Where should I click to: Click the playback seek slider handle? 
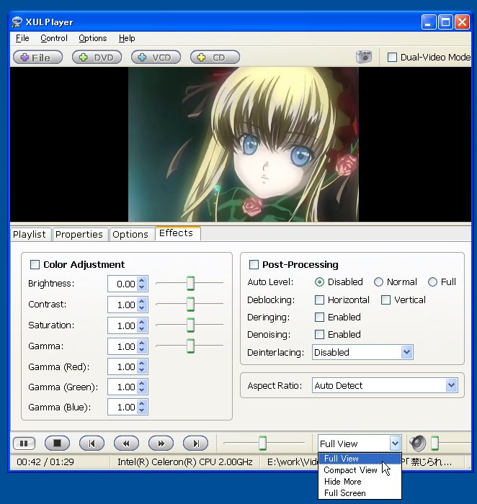pos(262,443)
